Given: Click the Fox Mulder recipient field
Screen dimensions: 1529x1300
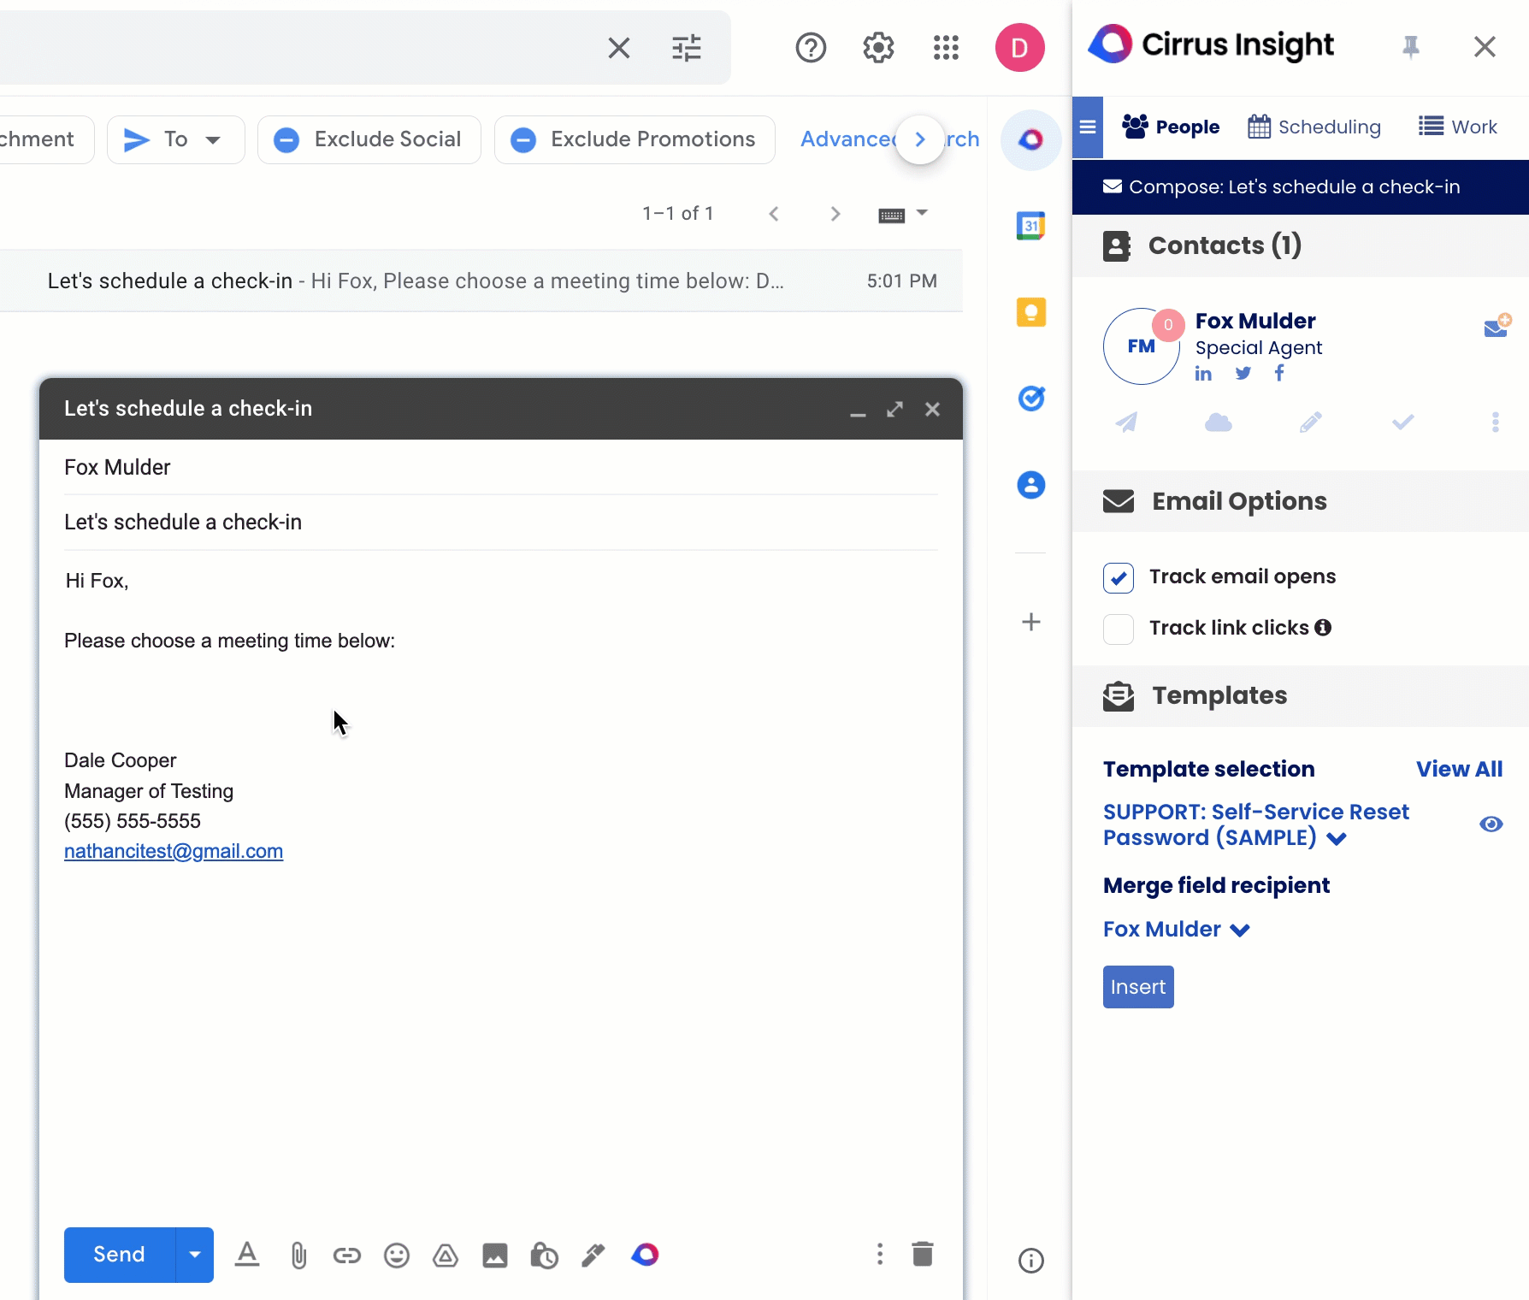Looking at the screenshot, I should 501,468.
